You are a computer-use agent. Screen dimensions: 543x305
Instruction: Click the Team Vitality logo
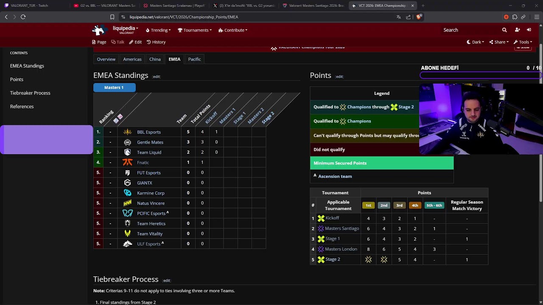click(127, 233)
